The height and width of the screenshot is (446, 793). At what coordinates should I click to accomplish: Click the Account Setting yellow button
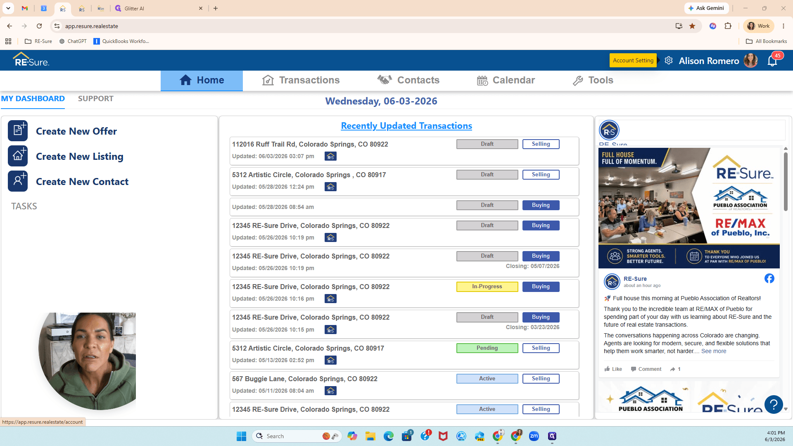tap(633, 60)
